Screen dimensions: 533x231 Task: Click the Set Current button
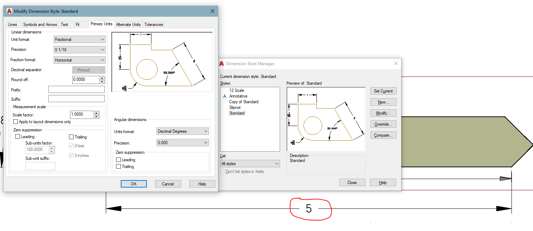coord(383,91)
